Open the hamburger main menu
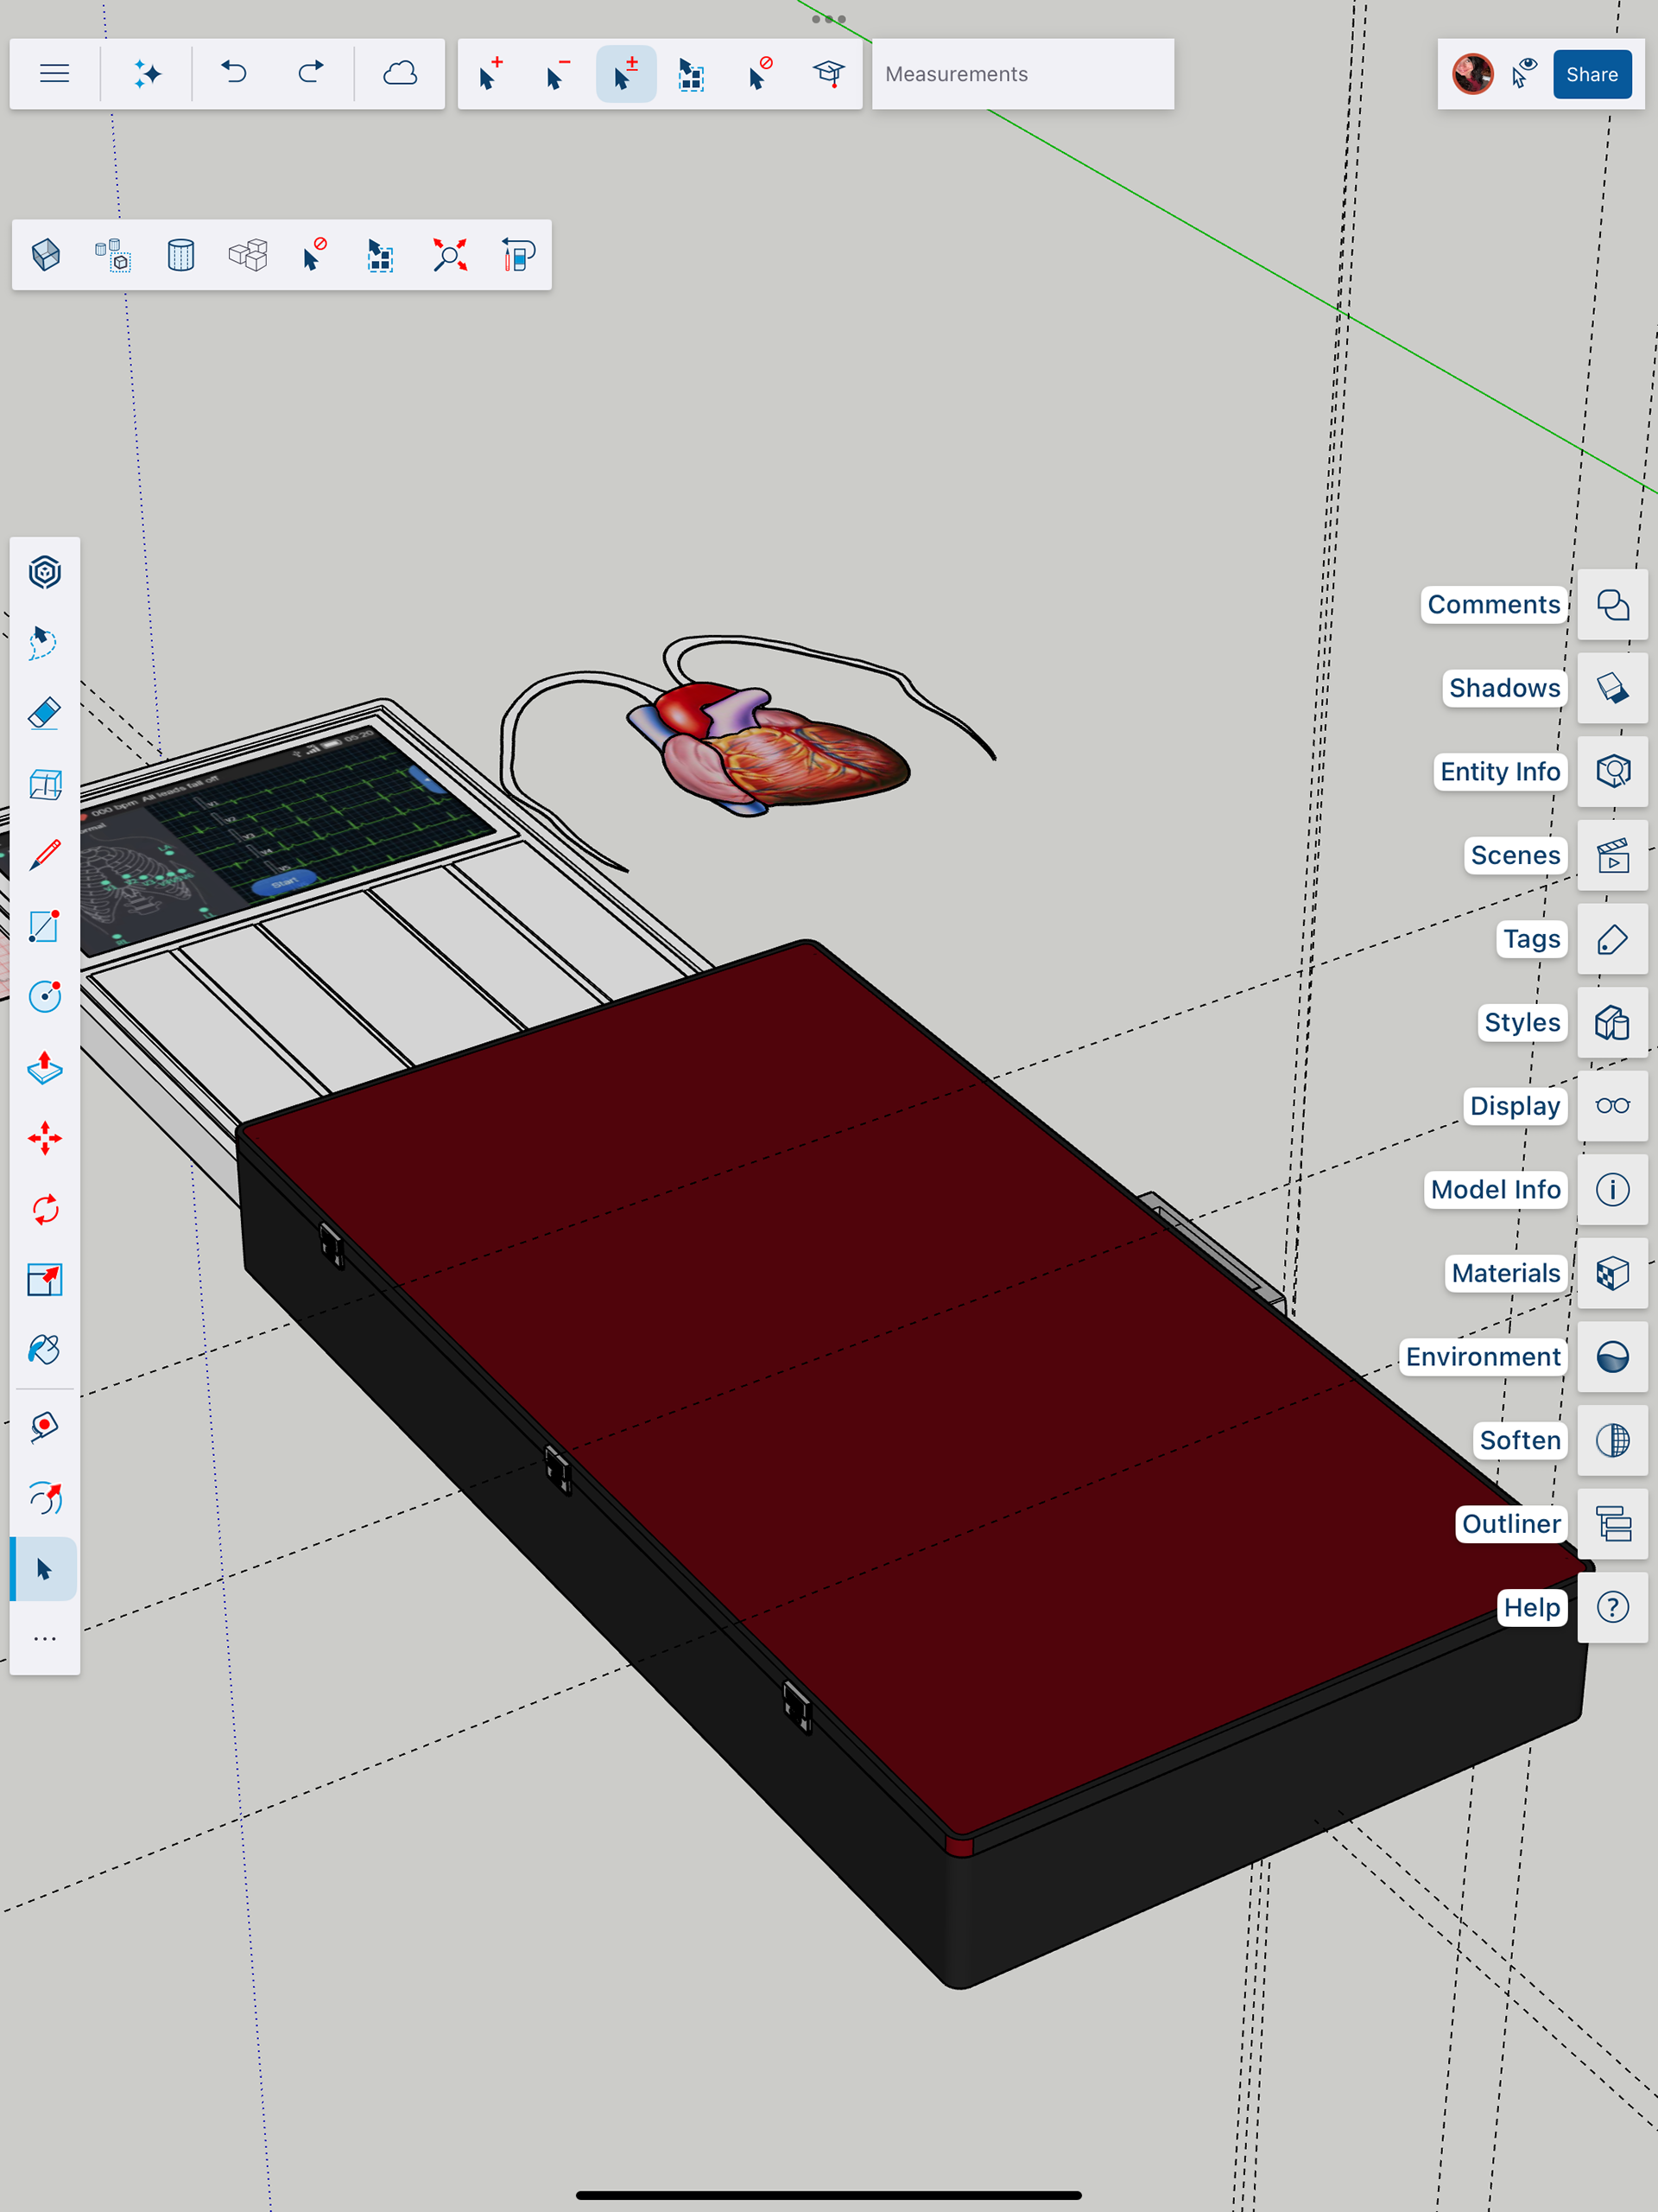 pos(54,74)
